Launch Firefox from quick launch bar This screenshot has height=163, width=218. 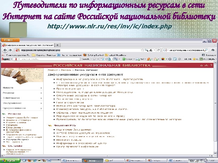pyautogui.click(x=29, y=161)
